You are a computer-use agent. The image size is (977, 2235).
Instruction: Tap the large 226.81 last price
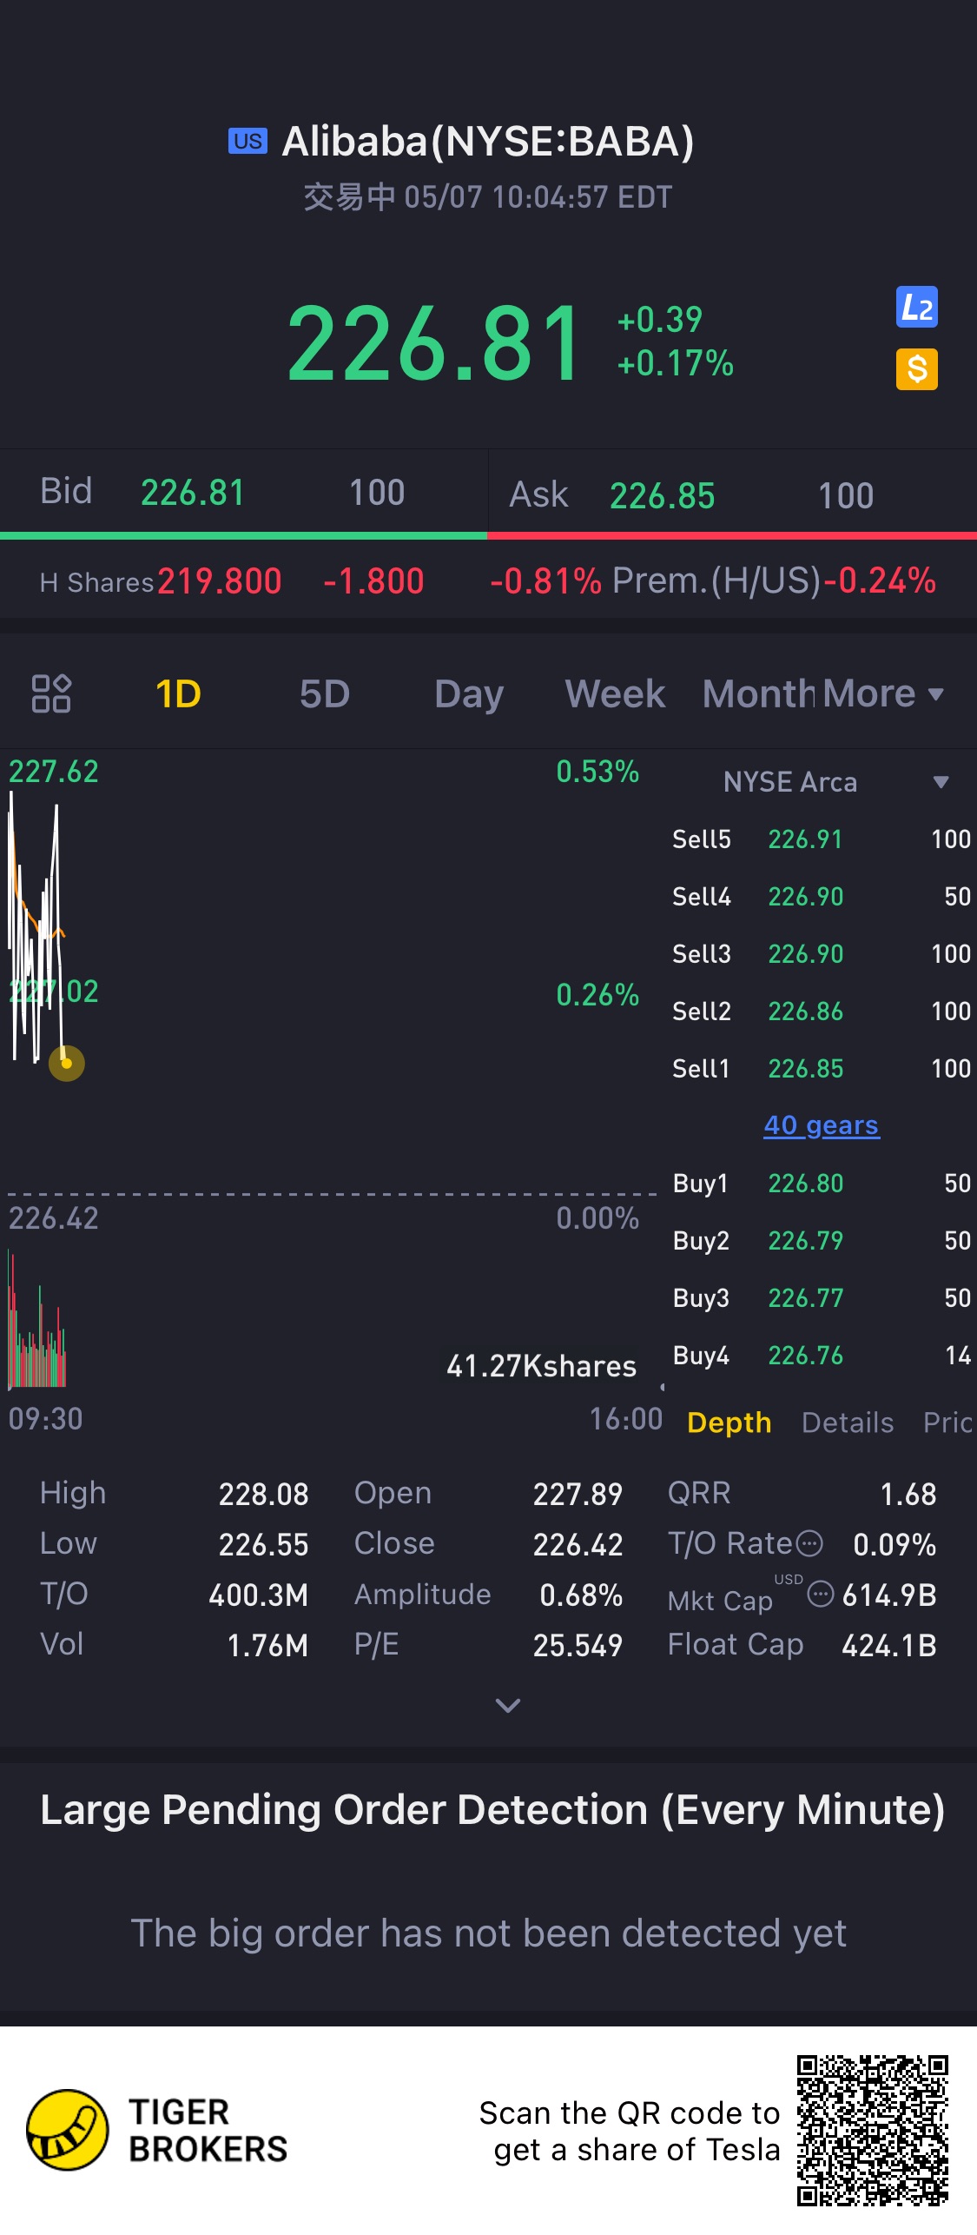click(434, 343)
